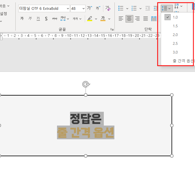Viewport: 195px width, 173px height.
Task: Expand text direction dropdown arrow
Action: tap(181, 6)
